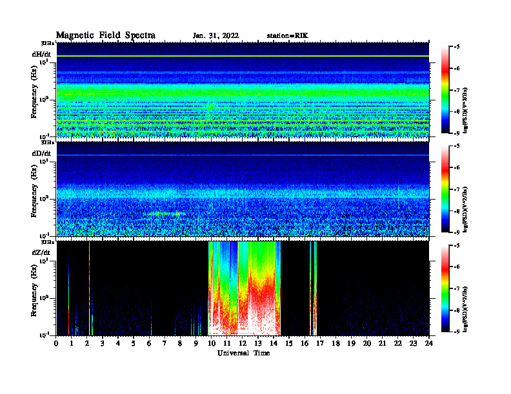
Task: Click hour '3' on time axis
Action: click(103, 343)
